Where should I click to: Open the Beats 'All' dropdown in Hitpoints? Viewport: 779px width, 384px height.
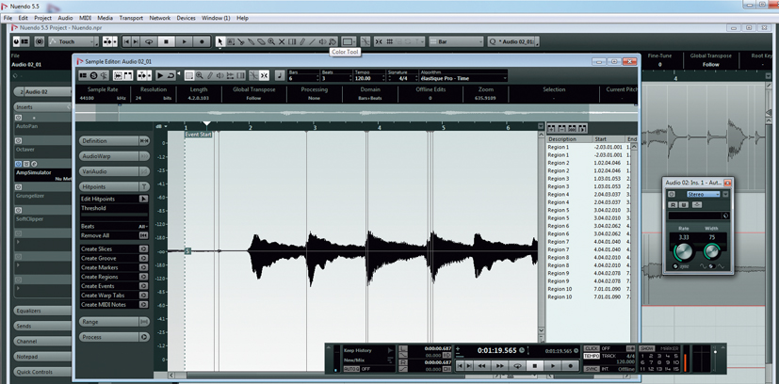pos(143,226)
